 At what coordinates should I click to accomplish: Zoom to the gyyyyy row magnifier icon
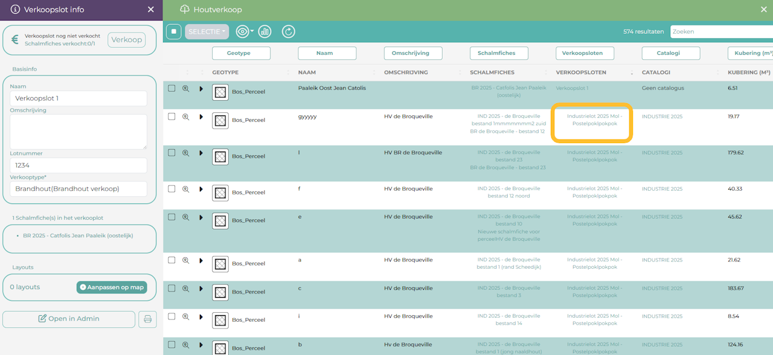[186, 117]
